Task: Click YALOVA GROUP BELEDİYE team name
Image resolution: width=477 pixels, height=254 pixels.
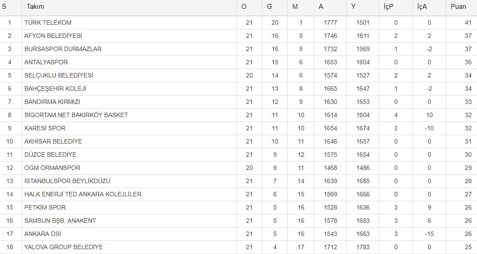Action: click(63, 247)
